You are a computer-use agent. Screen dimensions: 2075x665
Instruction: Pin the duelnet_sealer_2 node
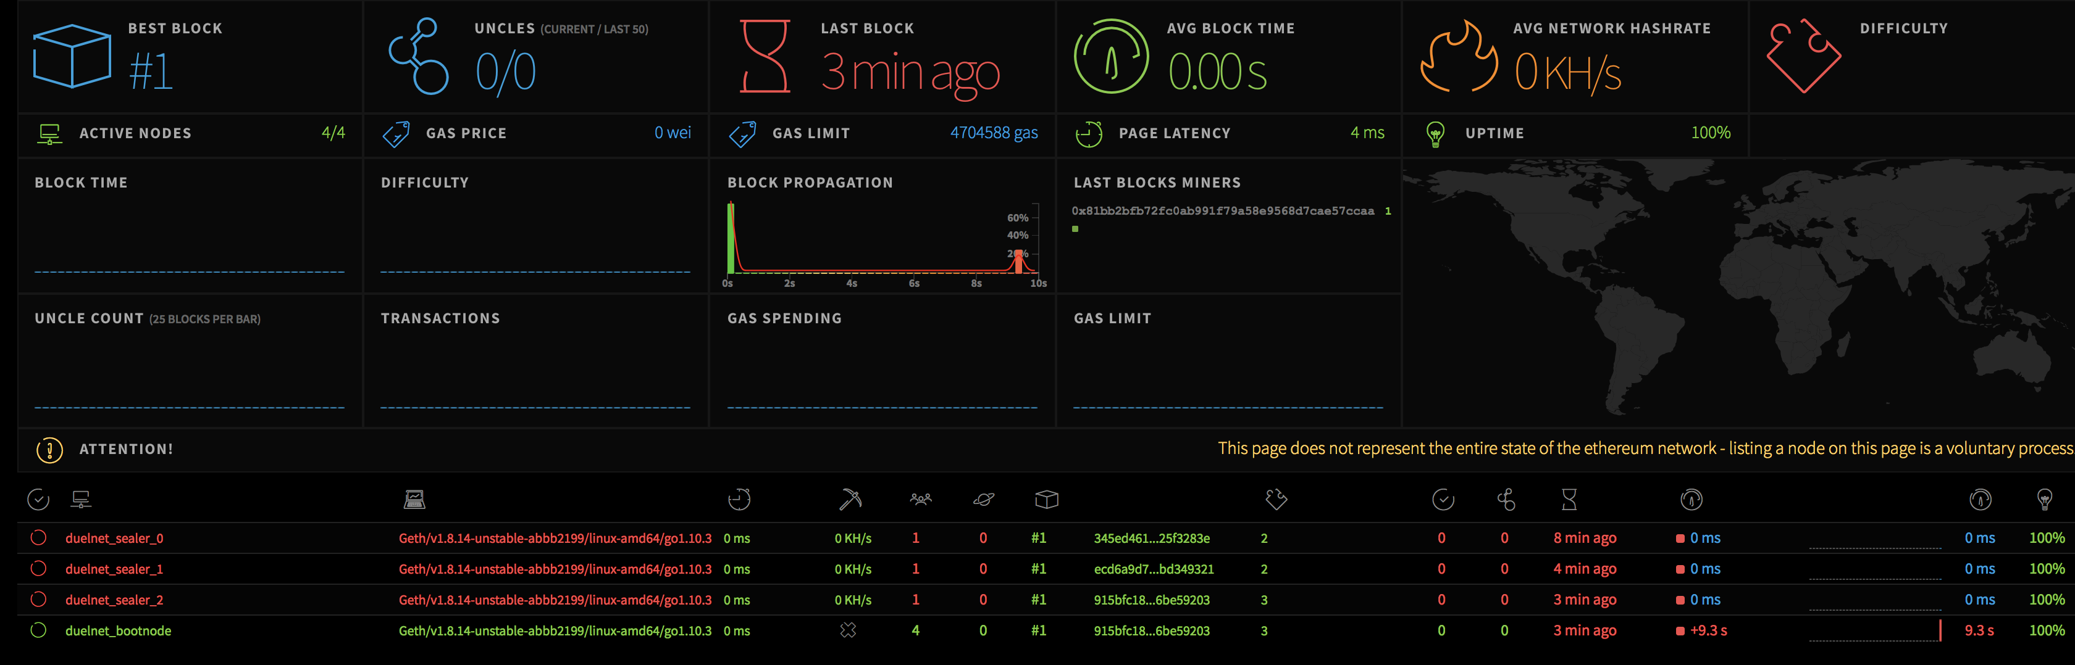(38, 600)
